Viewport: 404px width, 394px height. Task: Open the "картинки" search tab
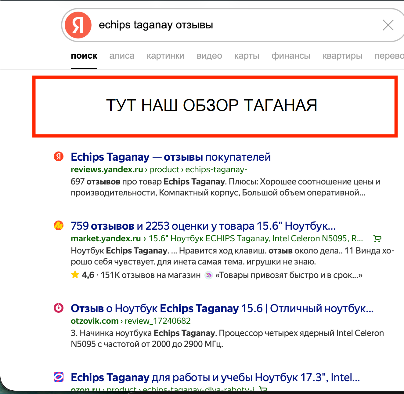tap(165, 56)
